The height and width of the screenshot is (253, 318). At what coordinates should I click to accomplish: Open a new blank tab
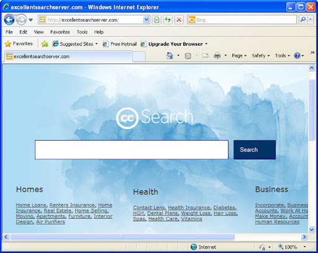[x=139, y=56]
